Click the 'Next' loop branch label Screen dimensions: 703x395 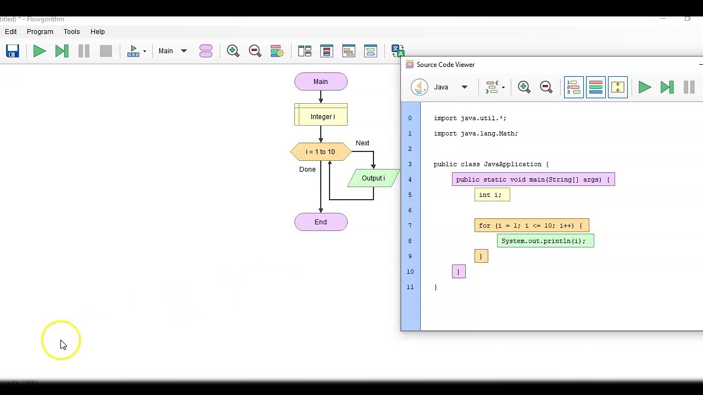coord(362,143)
